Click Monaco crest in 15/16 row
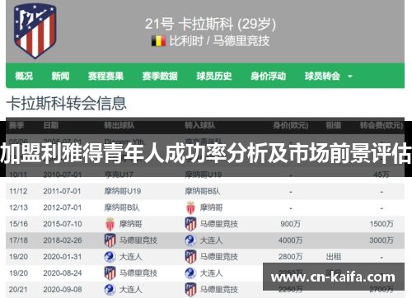The image size is (412, 298). pos(110,224)
